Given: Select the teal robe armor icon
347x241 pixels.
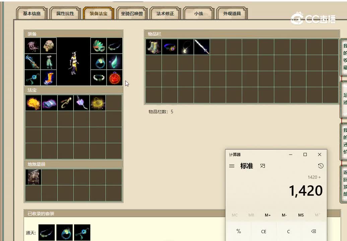Looking at the screenshot, I should [49, 62].
